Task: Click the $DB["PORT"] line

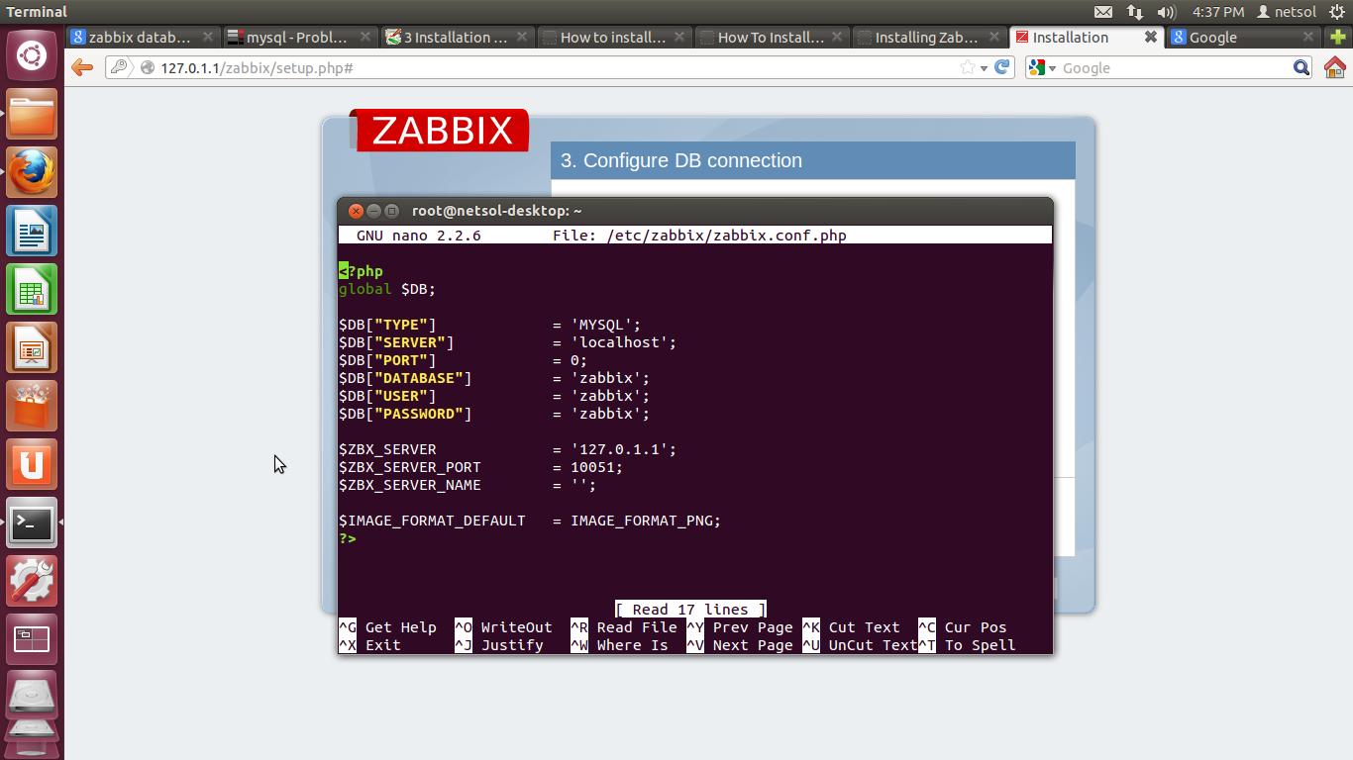Action: [x=464, y=360]
